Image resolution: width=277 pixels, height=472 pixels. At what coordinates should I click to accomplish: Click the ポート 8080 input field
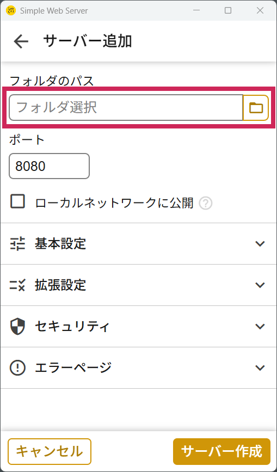(x=50, y=166)
